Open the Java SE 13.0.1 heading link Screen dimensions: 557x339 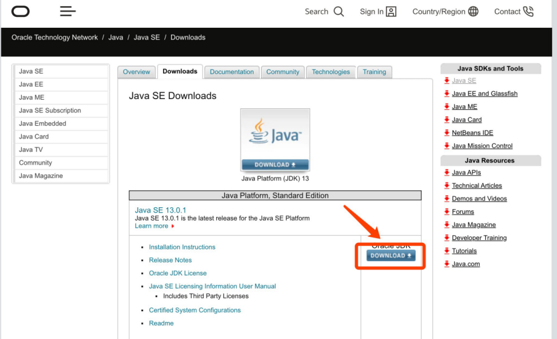[x=161, y=210]
